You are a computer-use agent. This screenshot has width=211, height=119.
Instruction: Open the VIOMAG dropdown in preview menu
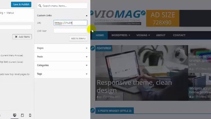[143, 35]
